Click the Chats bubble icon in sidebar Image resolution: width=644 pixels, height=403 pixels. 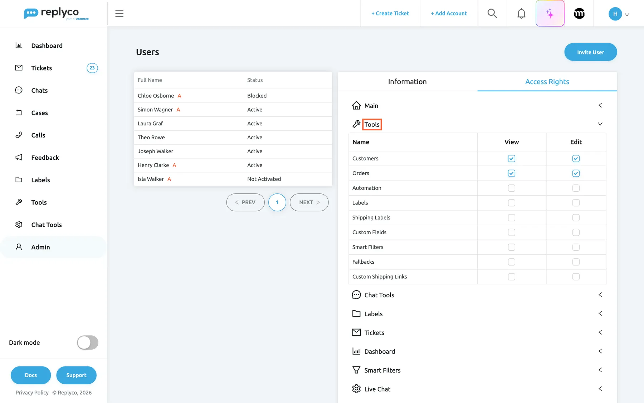pyautogui.click(x=19, y=90)
